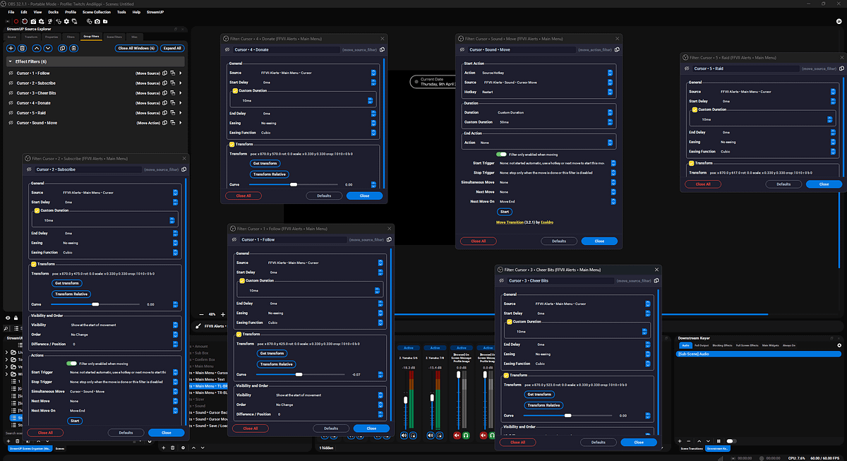The image size is (847, 461).
Task: Uncheck Transform checkbox in Cursor • 1 • Follow window
Action: coord(238,334)
